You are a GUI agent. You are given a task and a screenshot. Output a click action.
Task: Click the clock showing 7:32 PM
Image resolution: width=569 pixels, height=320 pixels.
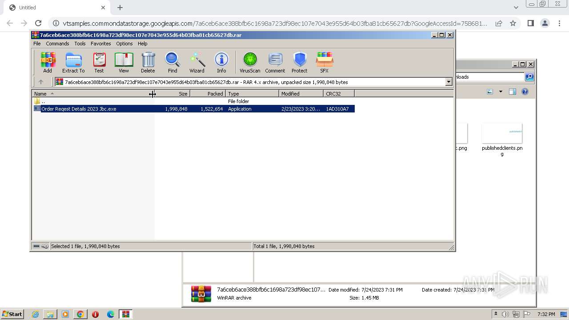(546, 314)
